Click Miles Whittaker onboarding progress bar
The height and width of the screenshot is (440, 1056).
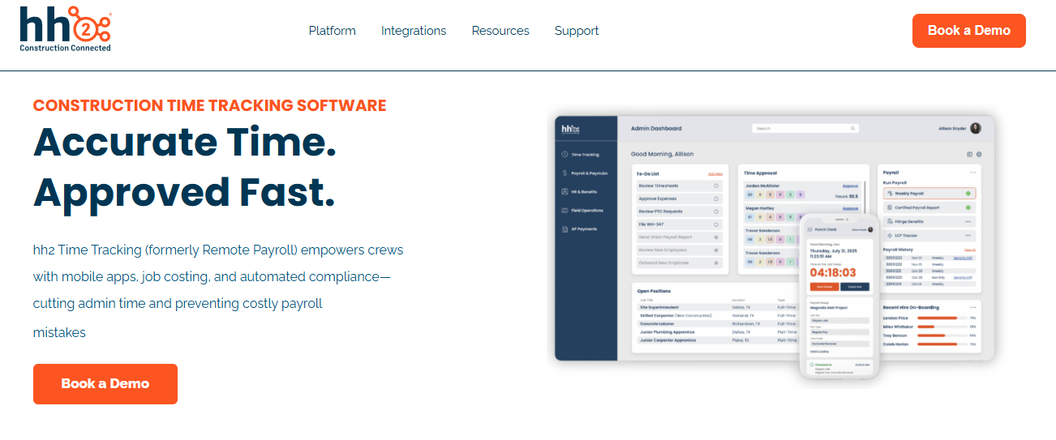click(x=941, y=327)
